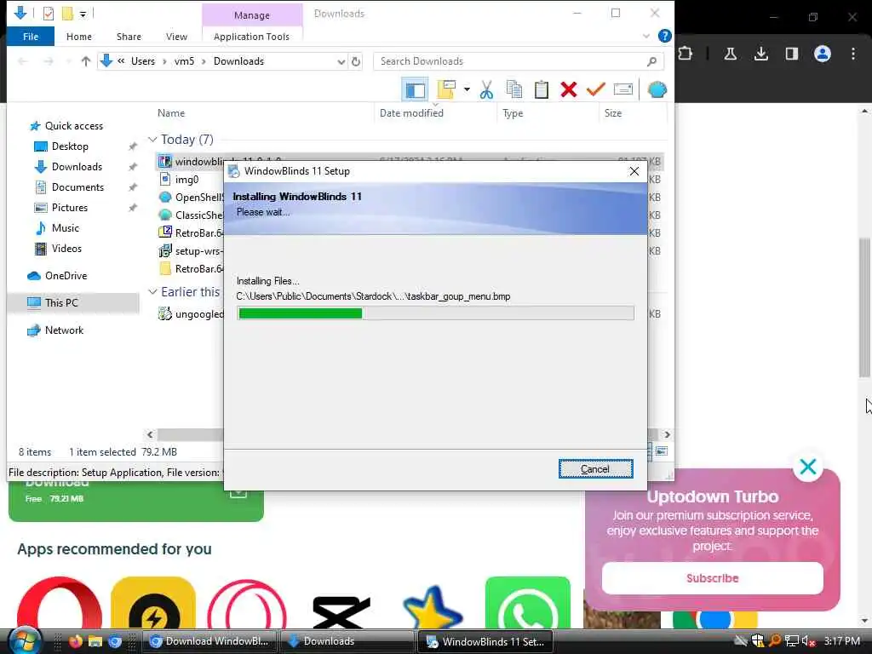The width and height of the screenshot is (872, 654).
Task: Expand the ribbon with the chevron
Action: point(646,36)
